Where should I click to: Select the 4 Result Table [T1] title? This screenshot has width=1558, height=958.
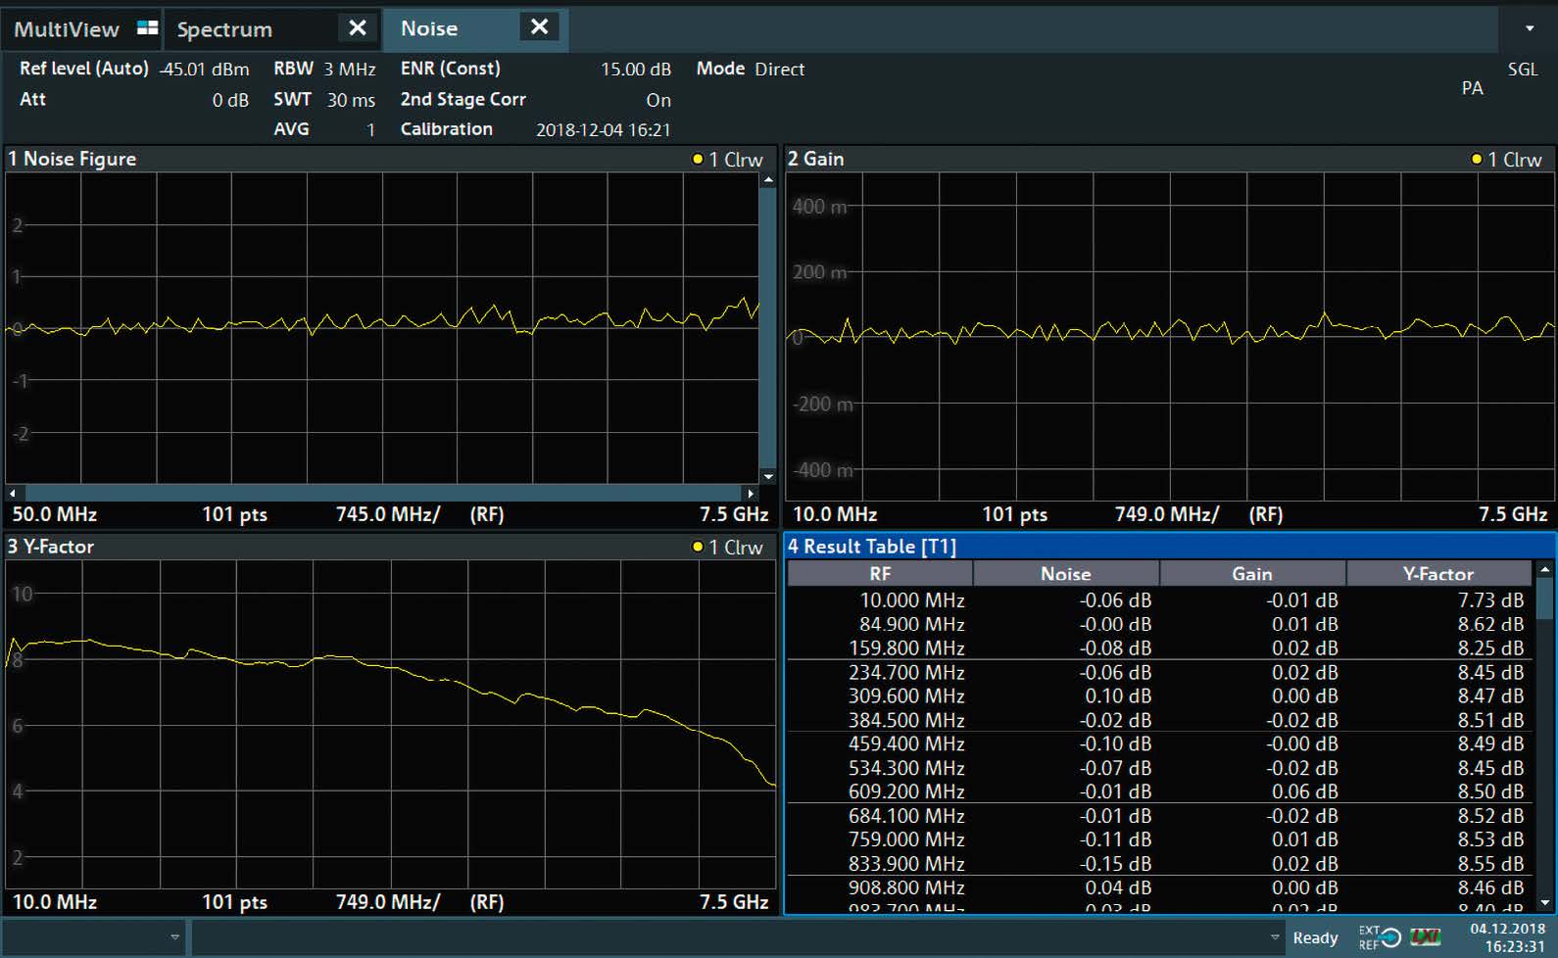click(872, 547)
